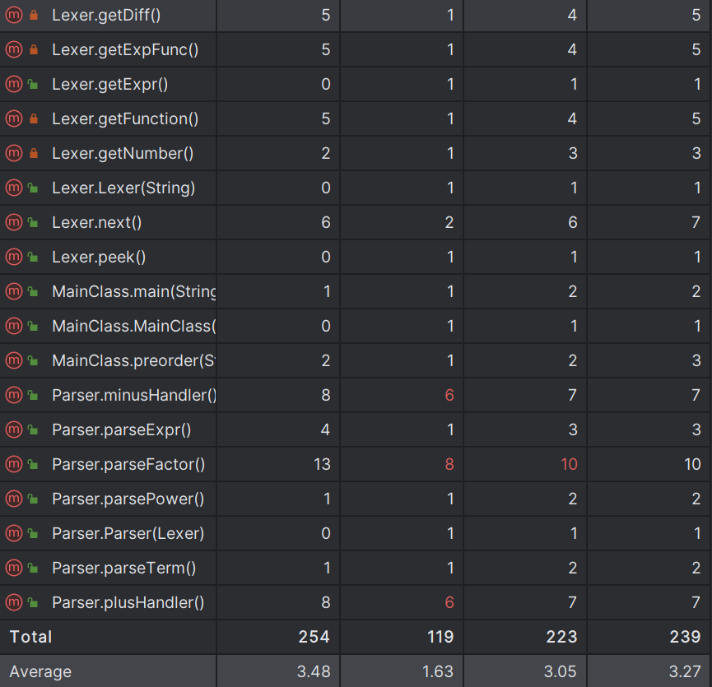Screen dimensions: 712x687
Task: Click public visibility icon of Lexer.peek()
Action: 33,257
